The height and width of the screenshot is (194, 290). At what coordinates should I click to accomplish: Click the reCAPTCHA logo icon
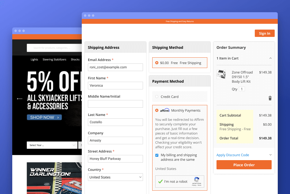(x=197, y=180)
